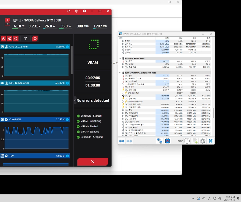Click the HWiNFO sensor list scrollbar
This screenshot has height=202, width=241.
coord(213,113)
